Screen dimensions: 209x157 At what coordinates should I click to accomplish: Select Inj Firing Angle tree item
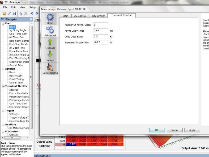(18, 30)
